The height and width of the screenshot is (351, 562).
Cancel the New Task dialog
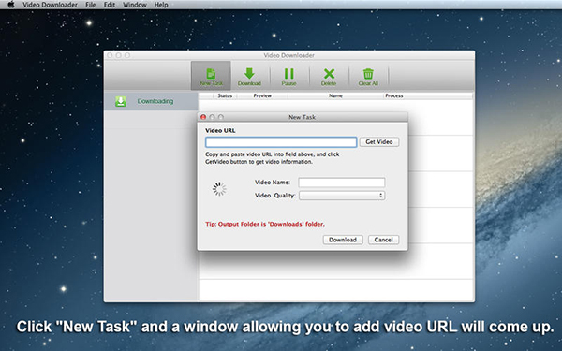click(x=383, y=240)
